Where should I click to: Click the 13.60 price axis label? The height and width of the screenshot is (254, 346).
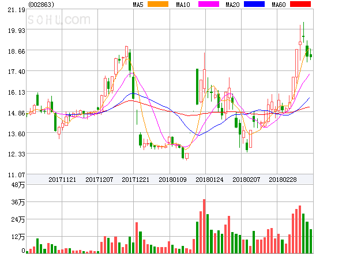tap(17, 134)
